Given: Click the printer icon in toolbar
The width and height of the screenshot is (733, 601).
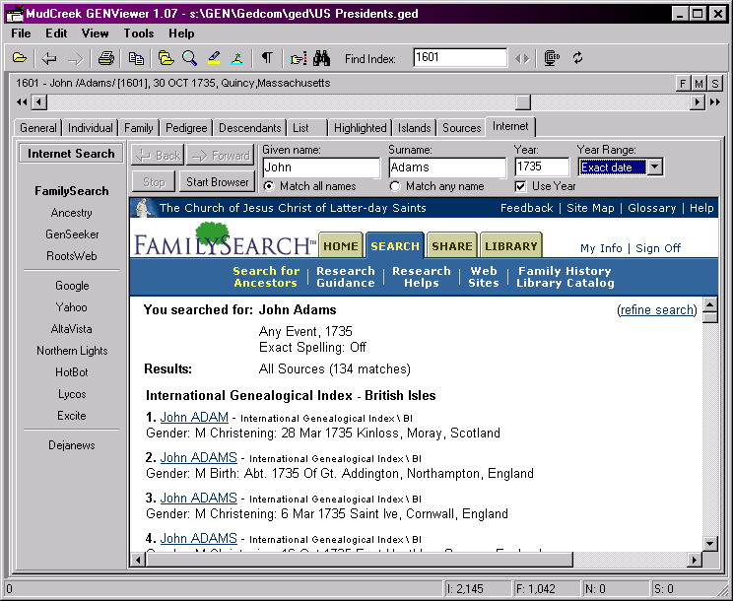Looking at the screenshot, I should click(x=105, y=58).
